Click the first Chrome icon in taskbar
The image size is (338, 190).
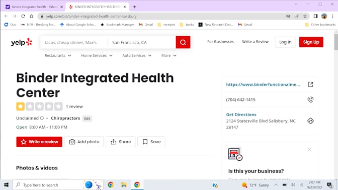[x=111, y=185]
